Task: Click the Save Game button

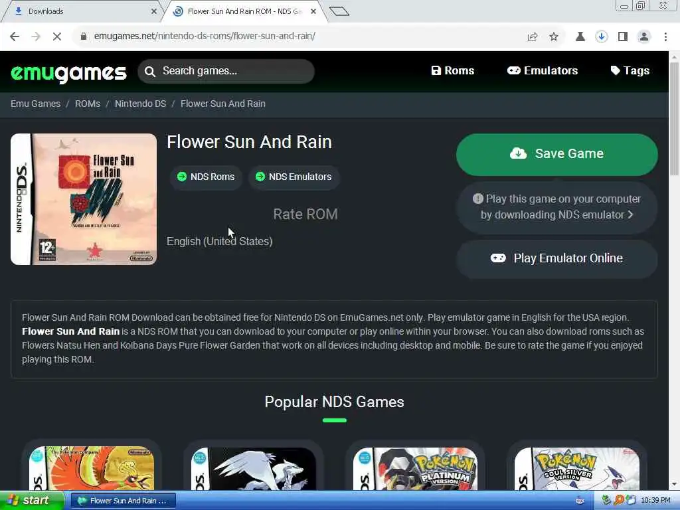Action: click(557, 154)
